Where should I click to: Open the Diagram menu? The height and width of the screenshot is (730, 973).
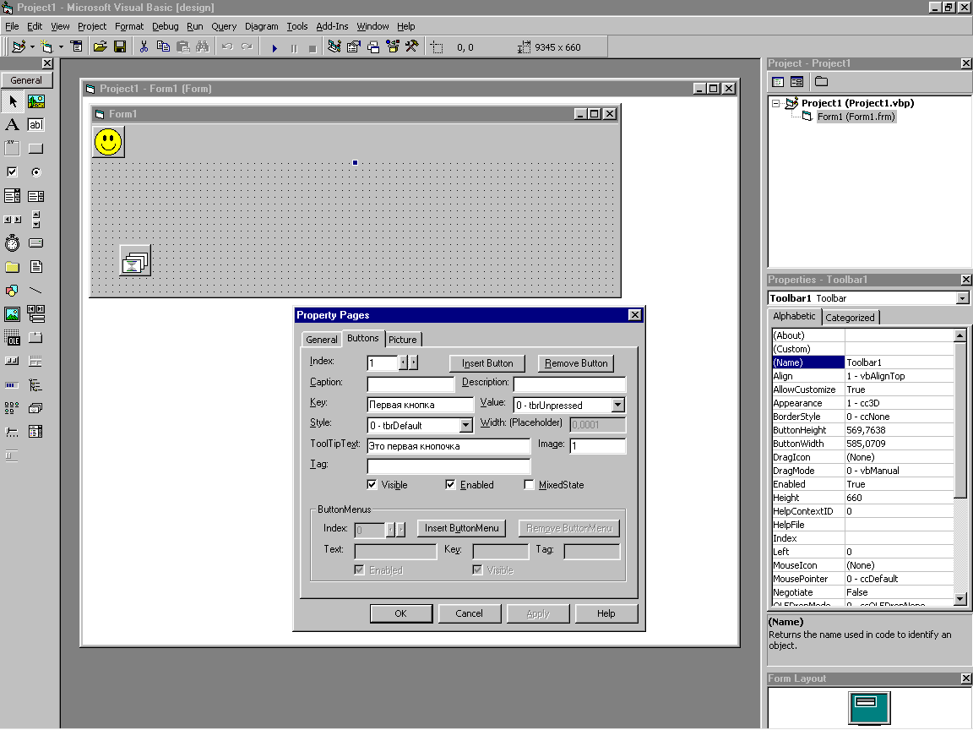coord(261,26)
